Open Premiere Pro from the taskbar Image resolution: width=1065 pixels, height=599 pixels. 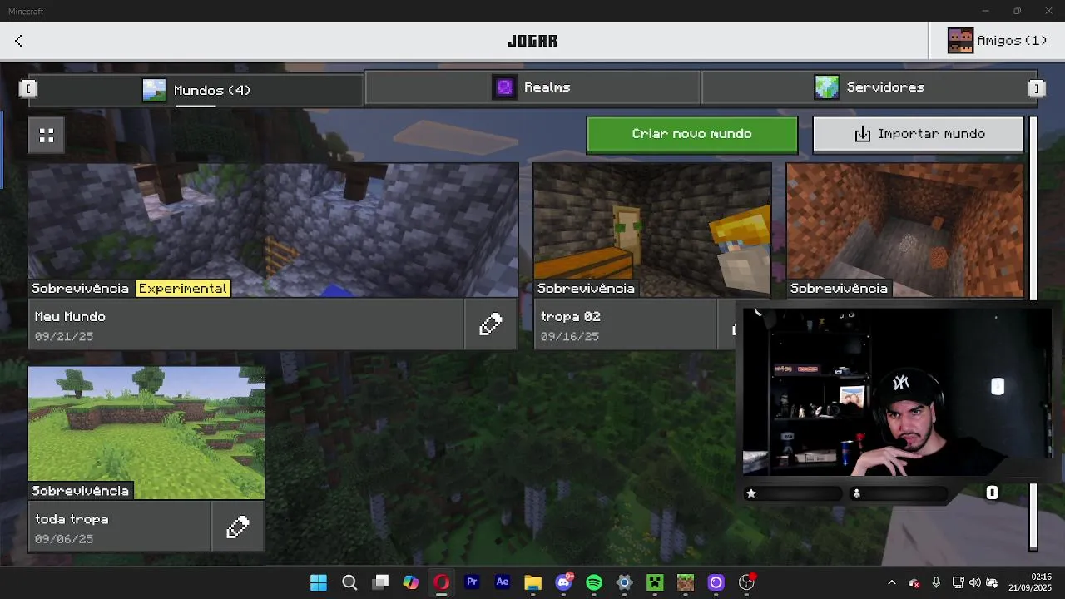pos(472,582)
